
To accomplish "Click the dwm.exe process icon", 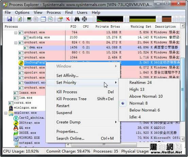I will tap(26, 48).
